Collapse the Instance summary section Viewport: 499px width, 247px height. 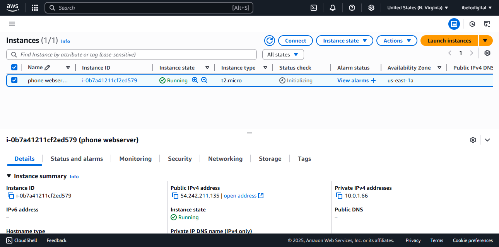coord(9,176)
